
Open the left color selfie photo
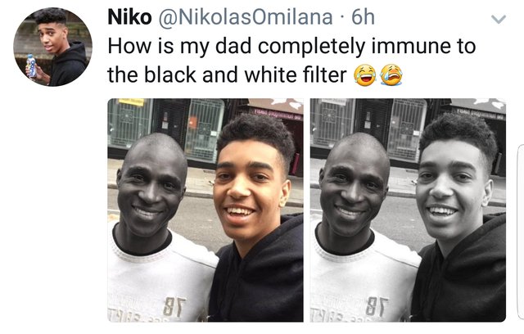pos(206,210)
